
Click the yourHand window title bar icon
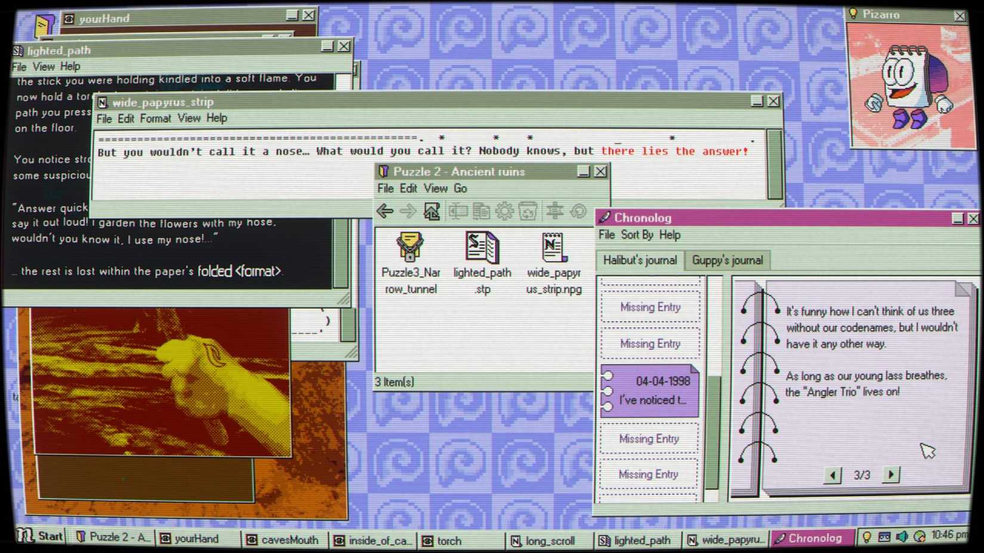pyautogui.click(x=69, y=19)
